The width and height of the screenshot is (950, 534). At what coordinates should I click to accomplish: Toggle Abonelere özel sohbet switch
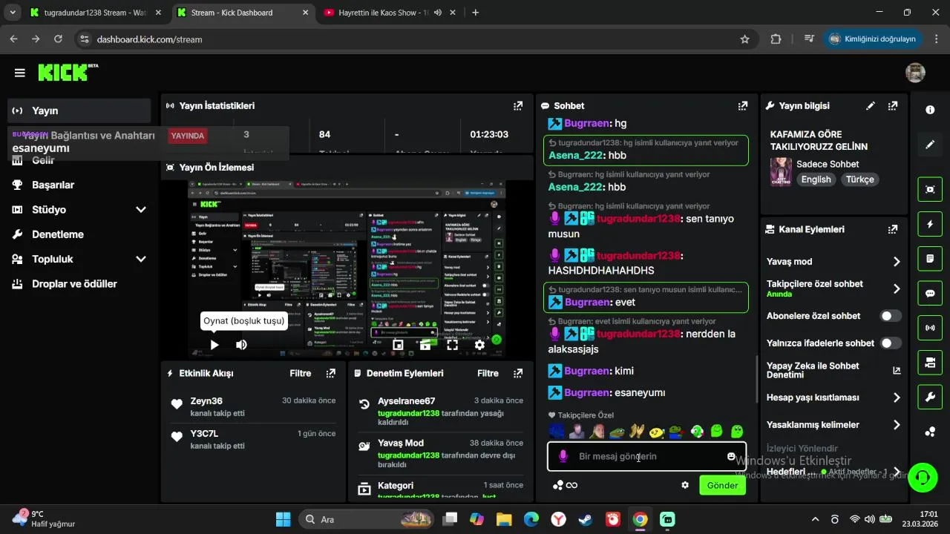pyautogui.click(x=891, y=316)
